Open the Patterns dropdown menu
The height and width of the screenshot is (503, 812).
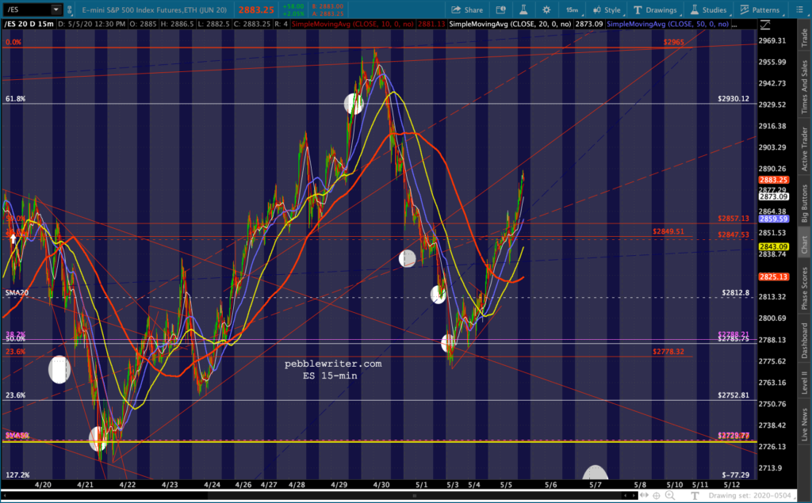coord(760,10)
